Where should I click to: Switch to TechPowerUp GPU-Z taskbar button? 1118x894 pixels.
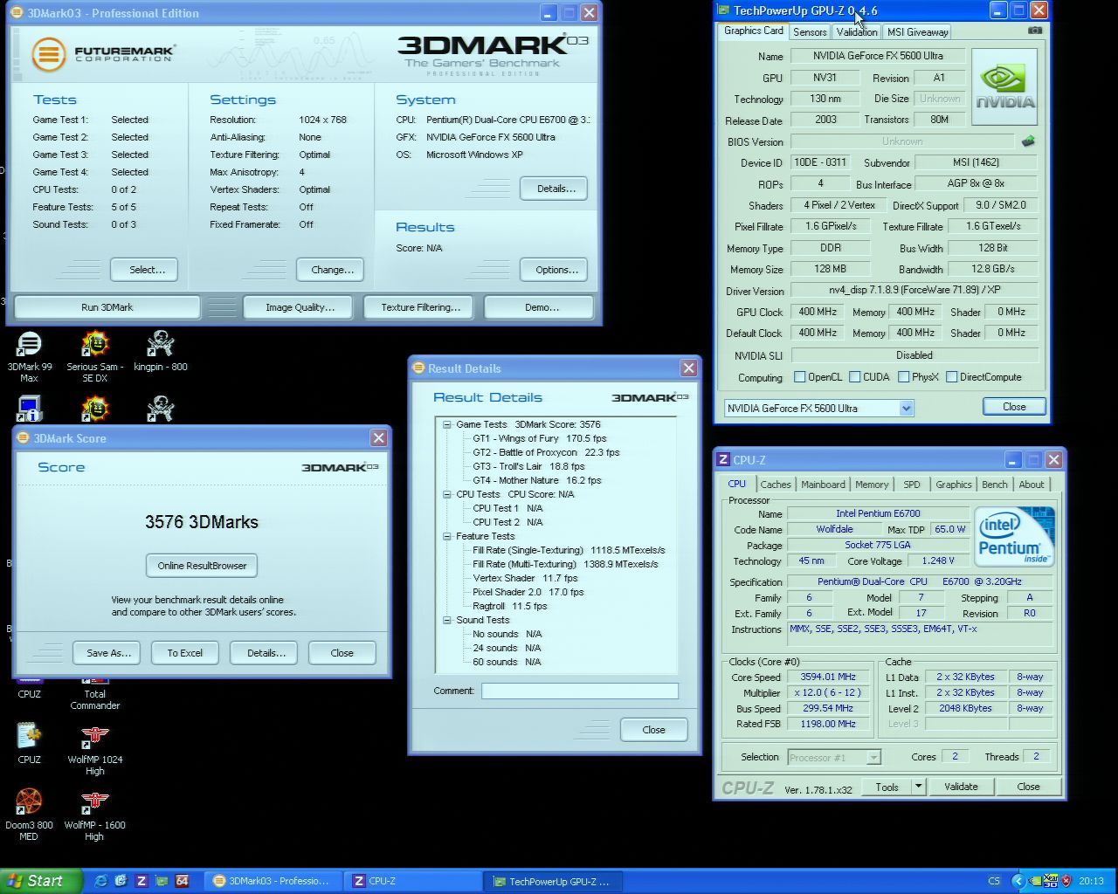[552, 881]
